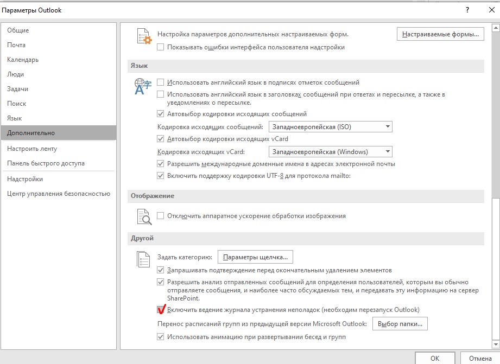Enable 'Показывать ошибки интерфейса пользователя надстройки' checkbox
This screenshot has width=500, height=364.
(161, 47)
